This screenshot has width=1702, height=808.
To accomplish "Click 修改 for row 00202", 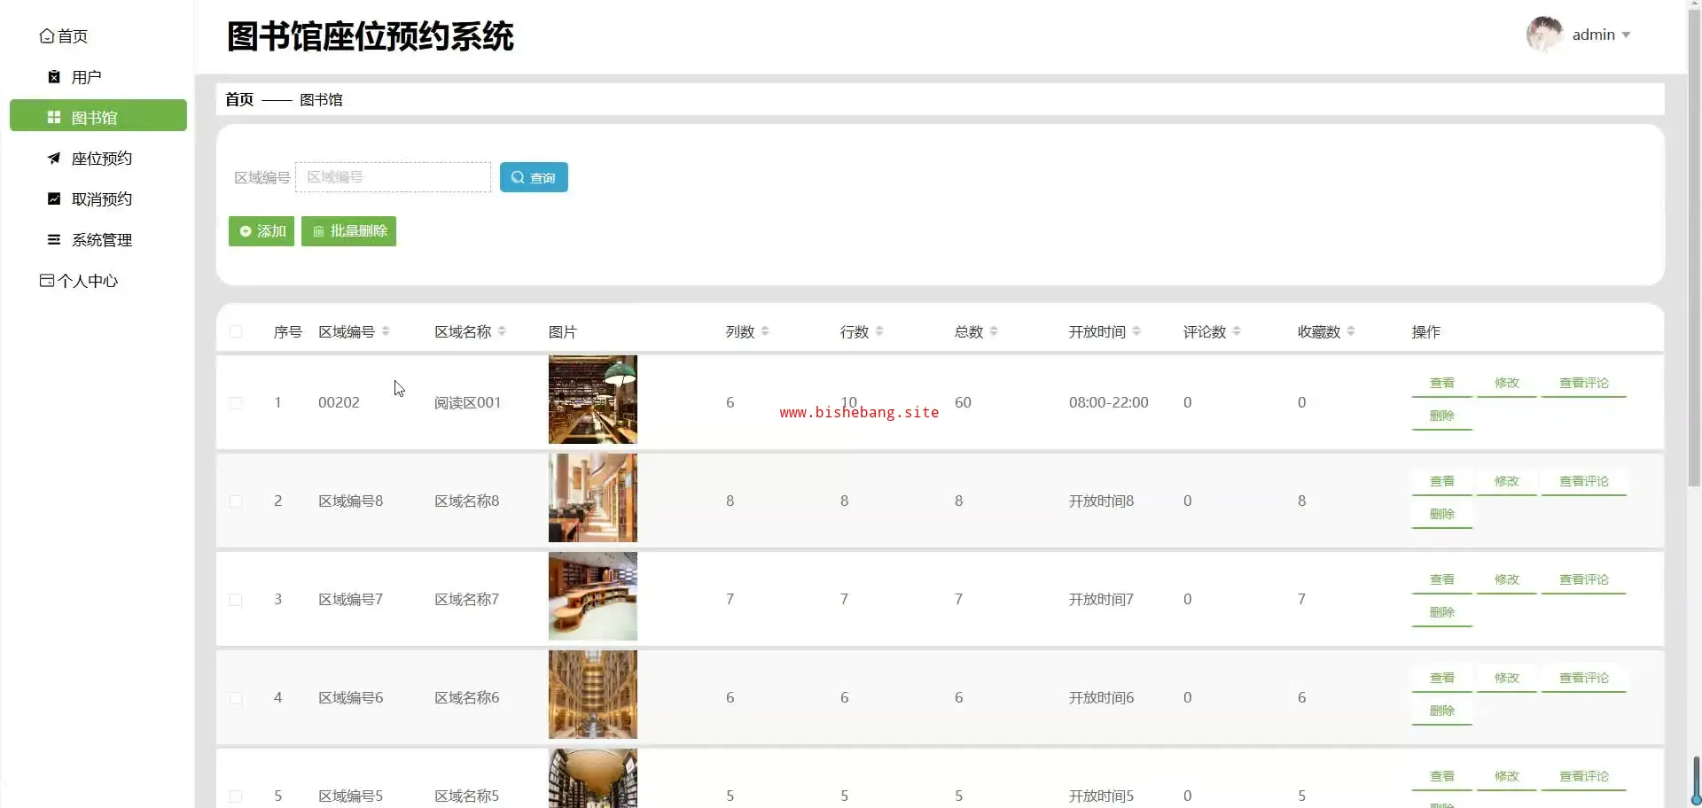I will coord(1507,384).
